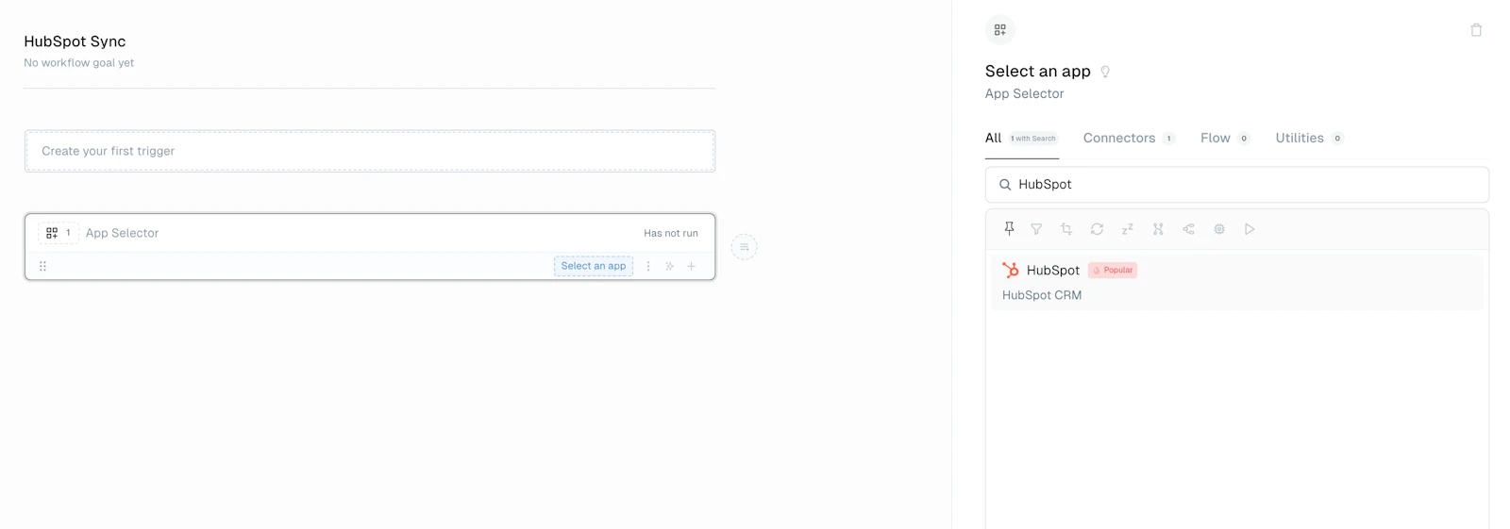
Task: Click the HubSpot Sync workflow title
Action: (75, 41)
